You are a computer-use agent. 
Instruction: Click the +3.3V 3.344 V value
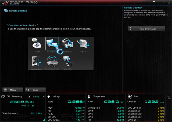pos(80,114)
